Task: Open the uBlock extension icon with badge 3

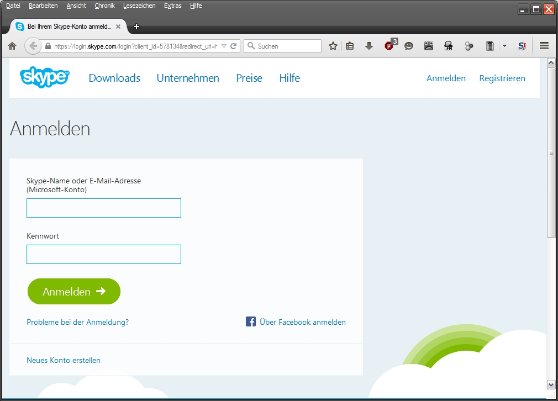Action: pyautogui.click(x=390, y=45)
